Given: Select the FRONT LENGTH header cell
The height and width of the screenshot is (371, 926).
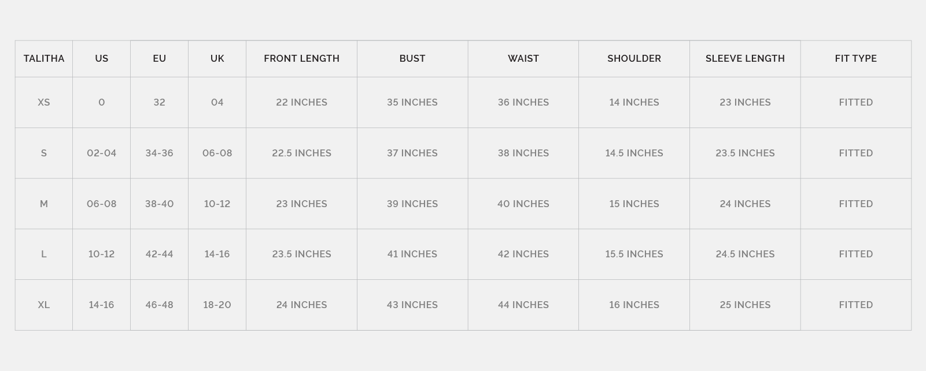Looking at the screenshot, I should coord(301,58).
